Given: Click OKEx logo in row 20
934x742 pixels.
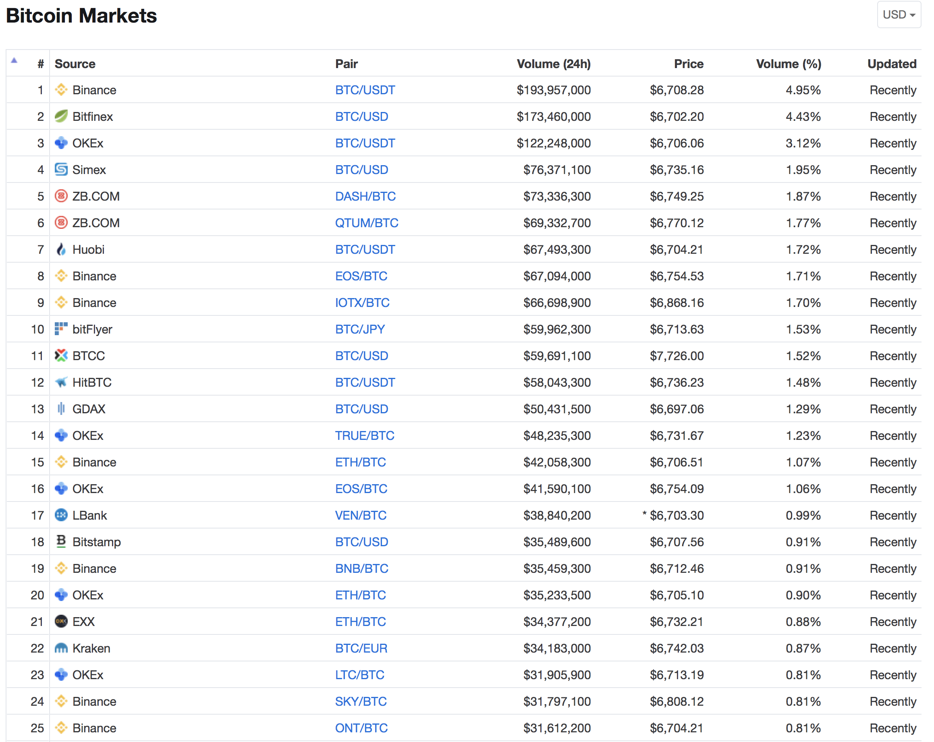Looking at the screenshot, I should [x=61, y=594].
